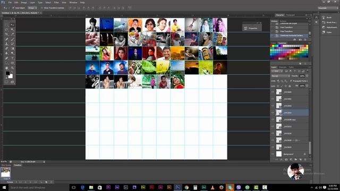Select the Rectangular Marquee tool
The height and width of the screenshot is (191, 340).
[x=7, y=25]
